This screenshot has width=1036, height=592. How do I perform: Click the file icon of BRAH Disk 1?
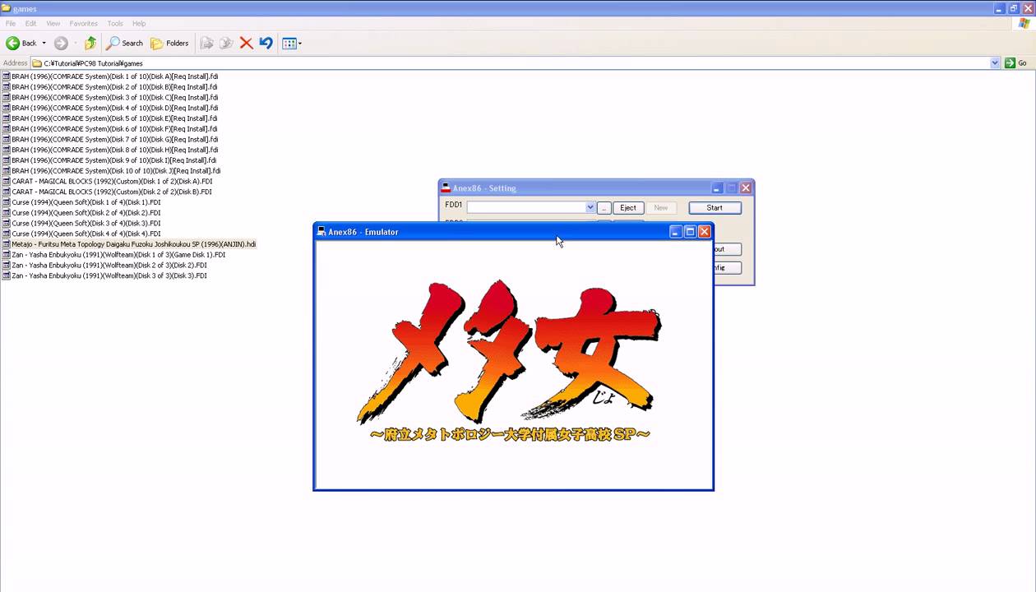6,76
